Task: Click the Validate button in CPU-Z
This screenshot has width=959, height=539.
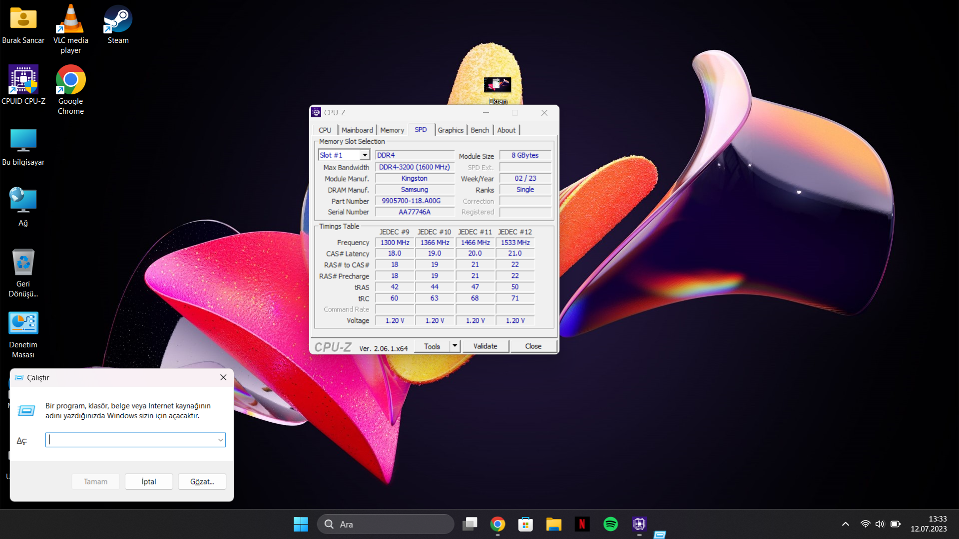Action: (x=485, y=346)
